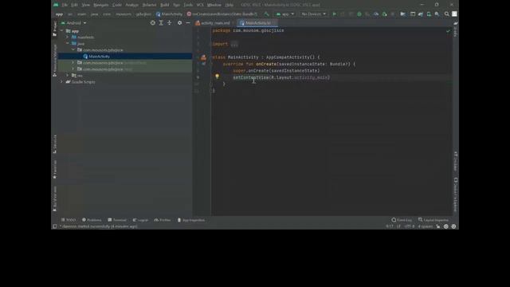Expand the androidTest package node
Screen dimensions: 510x287
click(73, 63)
